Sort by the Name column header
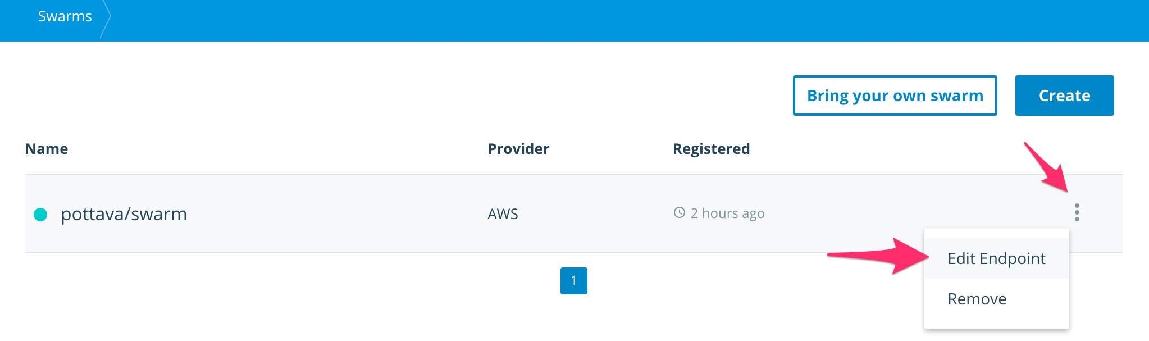Screen dimensions: 1149x341 click(47, 149)
